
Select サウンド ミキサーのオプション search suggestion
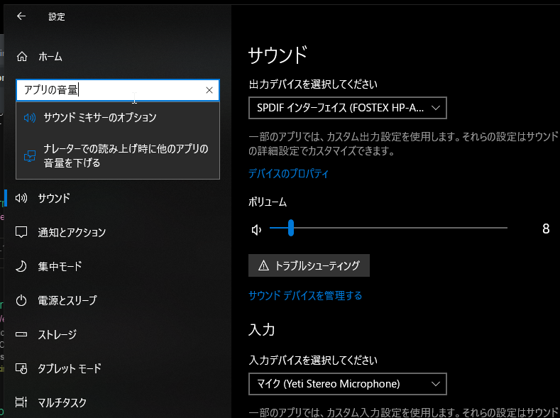99,118
